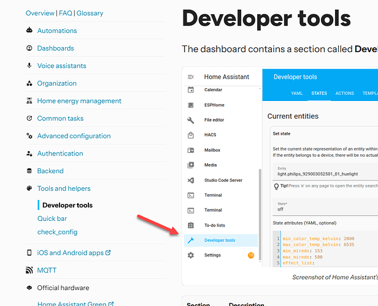Expand the Official hardware section

coord(29,288)
